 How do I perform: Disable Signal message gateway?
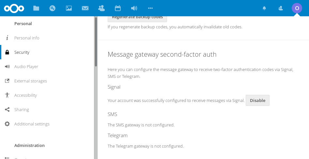(x=257, y=100)
